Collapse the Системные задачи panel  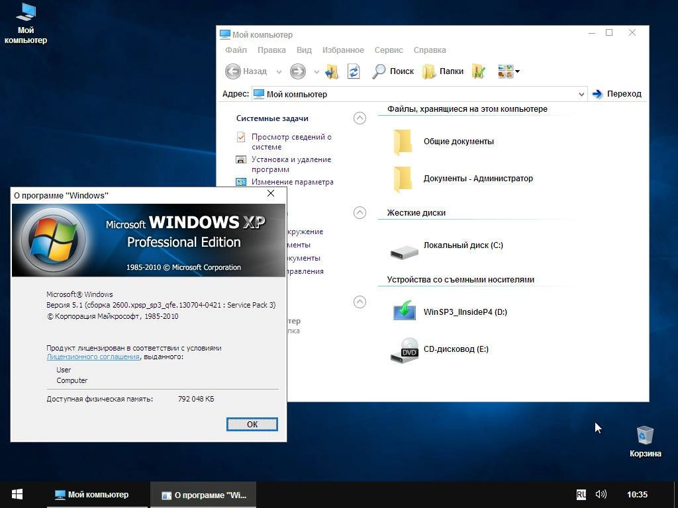(360, 118)
